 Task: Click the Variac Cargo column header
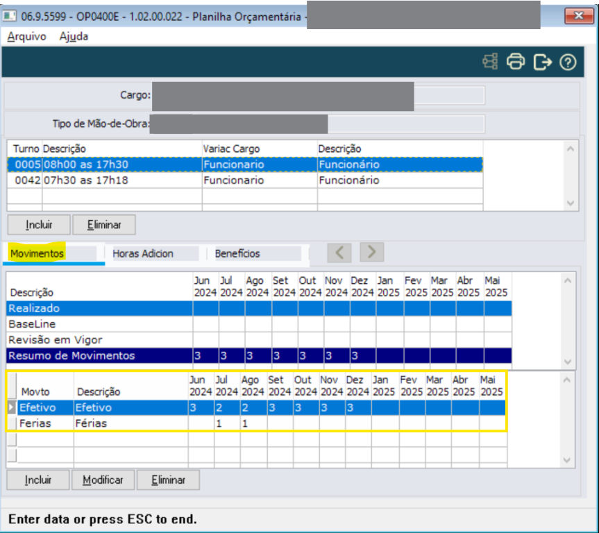[231, 149]
